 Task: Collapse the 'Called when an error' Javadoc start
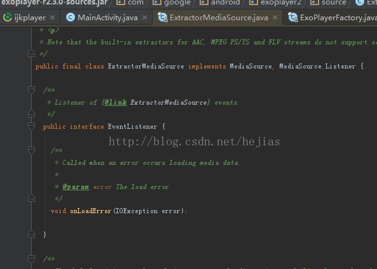tap(31, 150)
